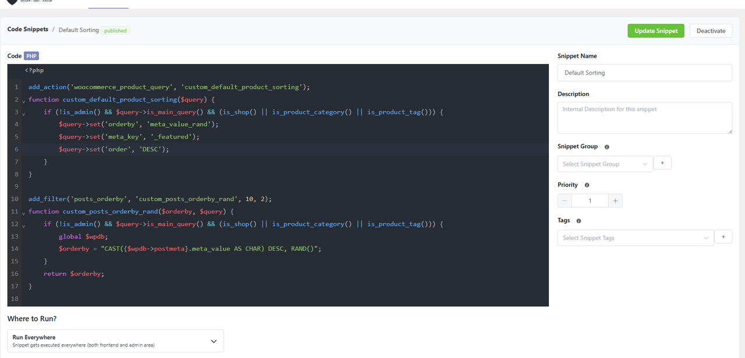Collapse the if-block fold arrow on line 12
The height and width of the screenshot is (358, 745).
point(23,225)
